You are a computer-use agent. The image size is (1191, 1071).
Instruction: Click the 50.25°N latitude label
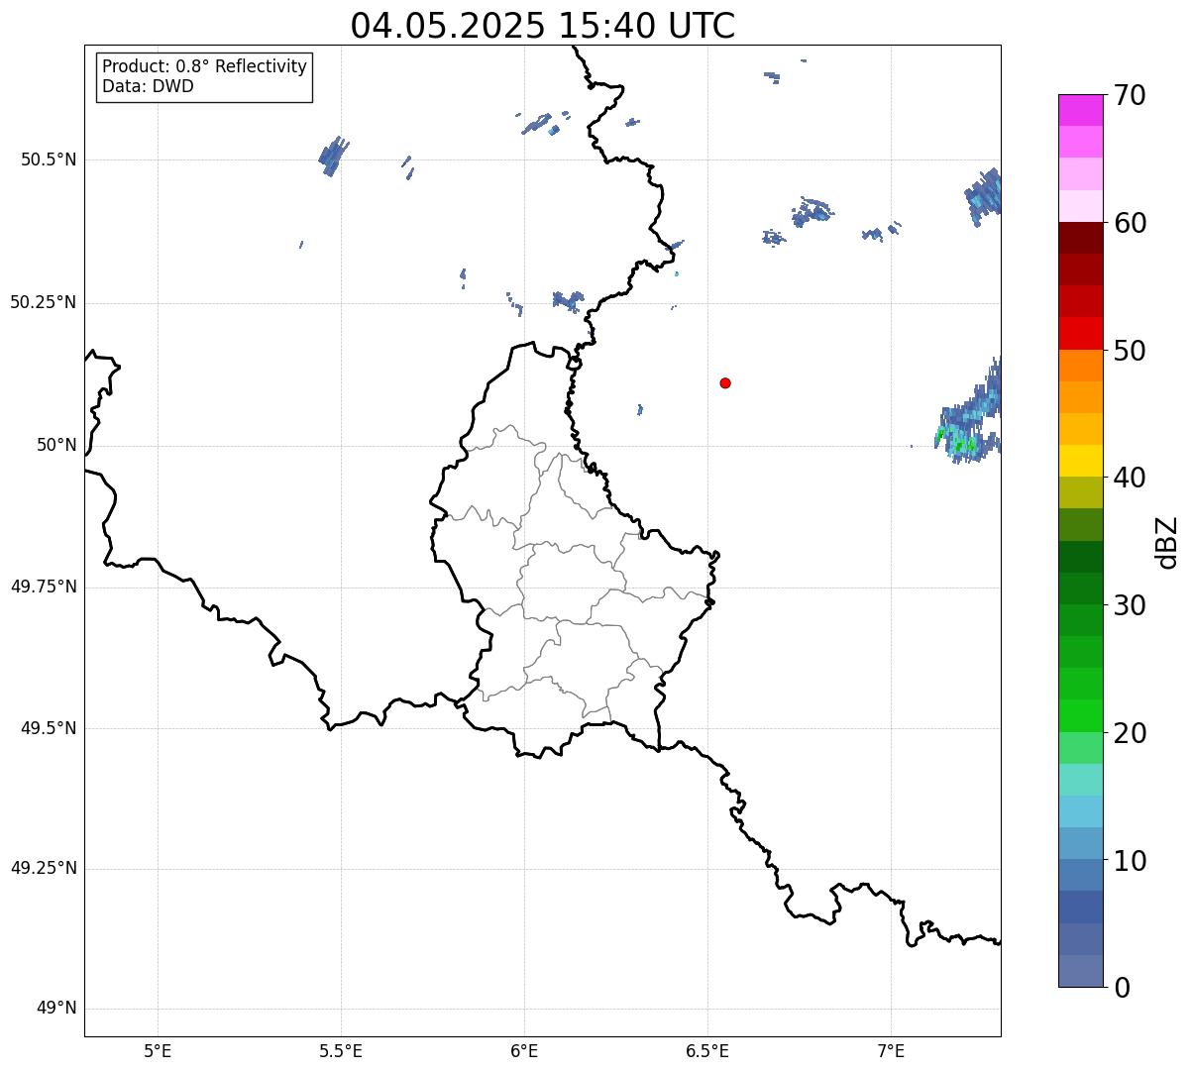[44, 302]
